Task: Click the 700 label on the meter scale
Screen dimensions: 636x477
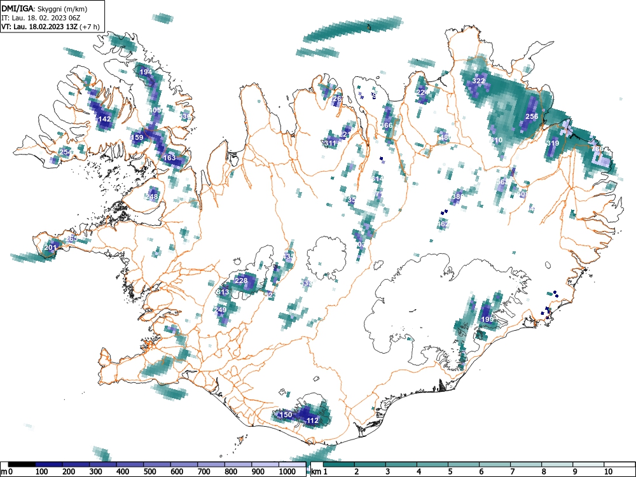Action: pyautogui.click(x=204, y=472)
